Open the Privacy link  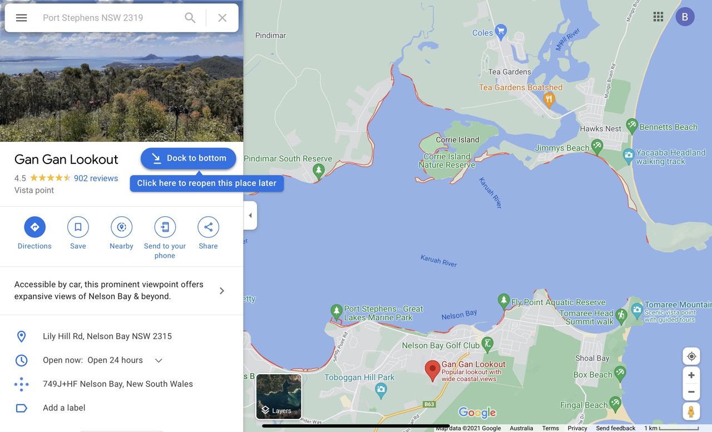point(577,428)
